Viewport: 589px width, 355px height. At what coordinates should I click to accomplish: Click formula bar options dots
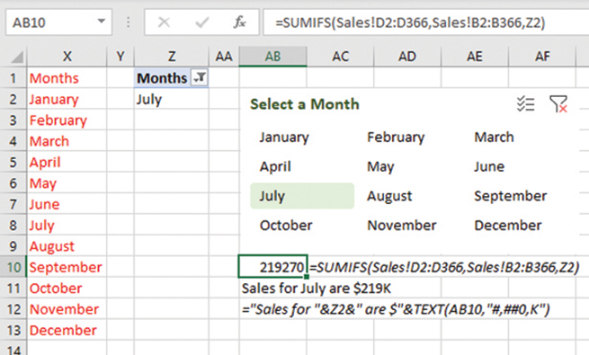coord(128,22)
